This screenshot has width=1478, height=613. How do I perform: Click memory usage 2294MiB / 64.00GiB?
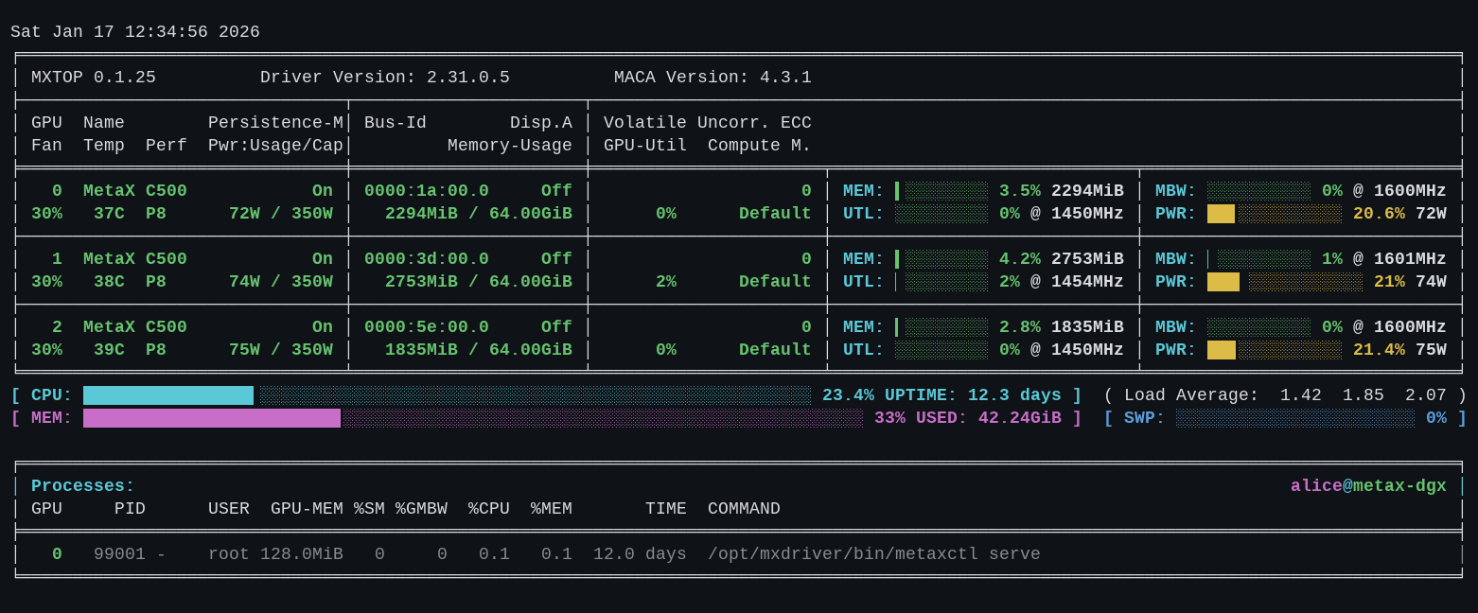479,214
